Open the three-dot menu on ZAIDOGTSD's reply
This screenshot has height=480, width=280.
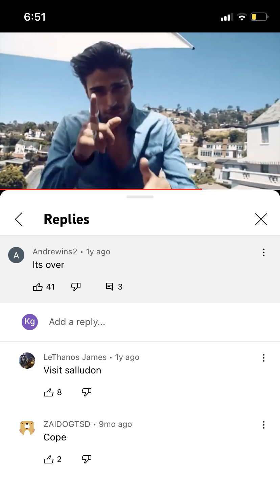263,425
